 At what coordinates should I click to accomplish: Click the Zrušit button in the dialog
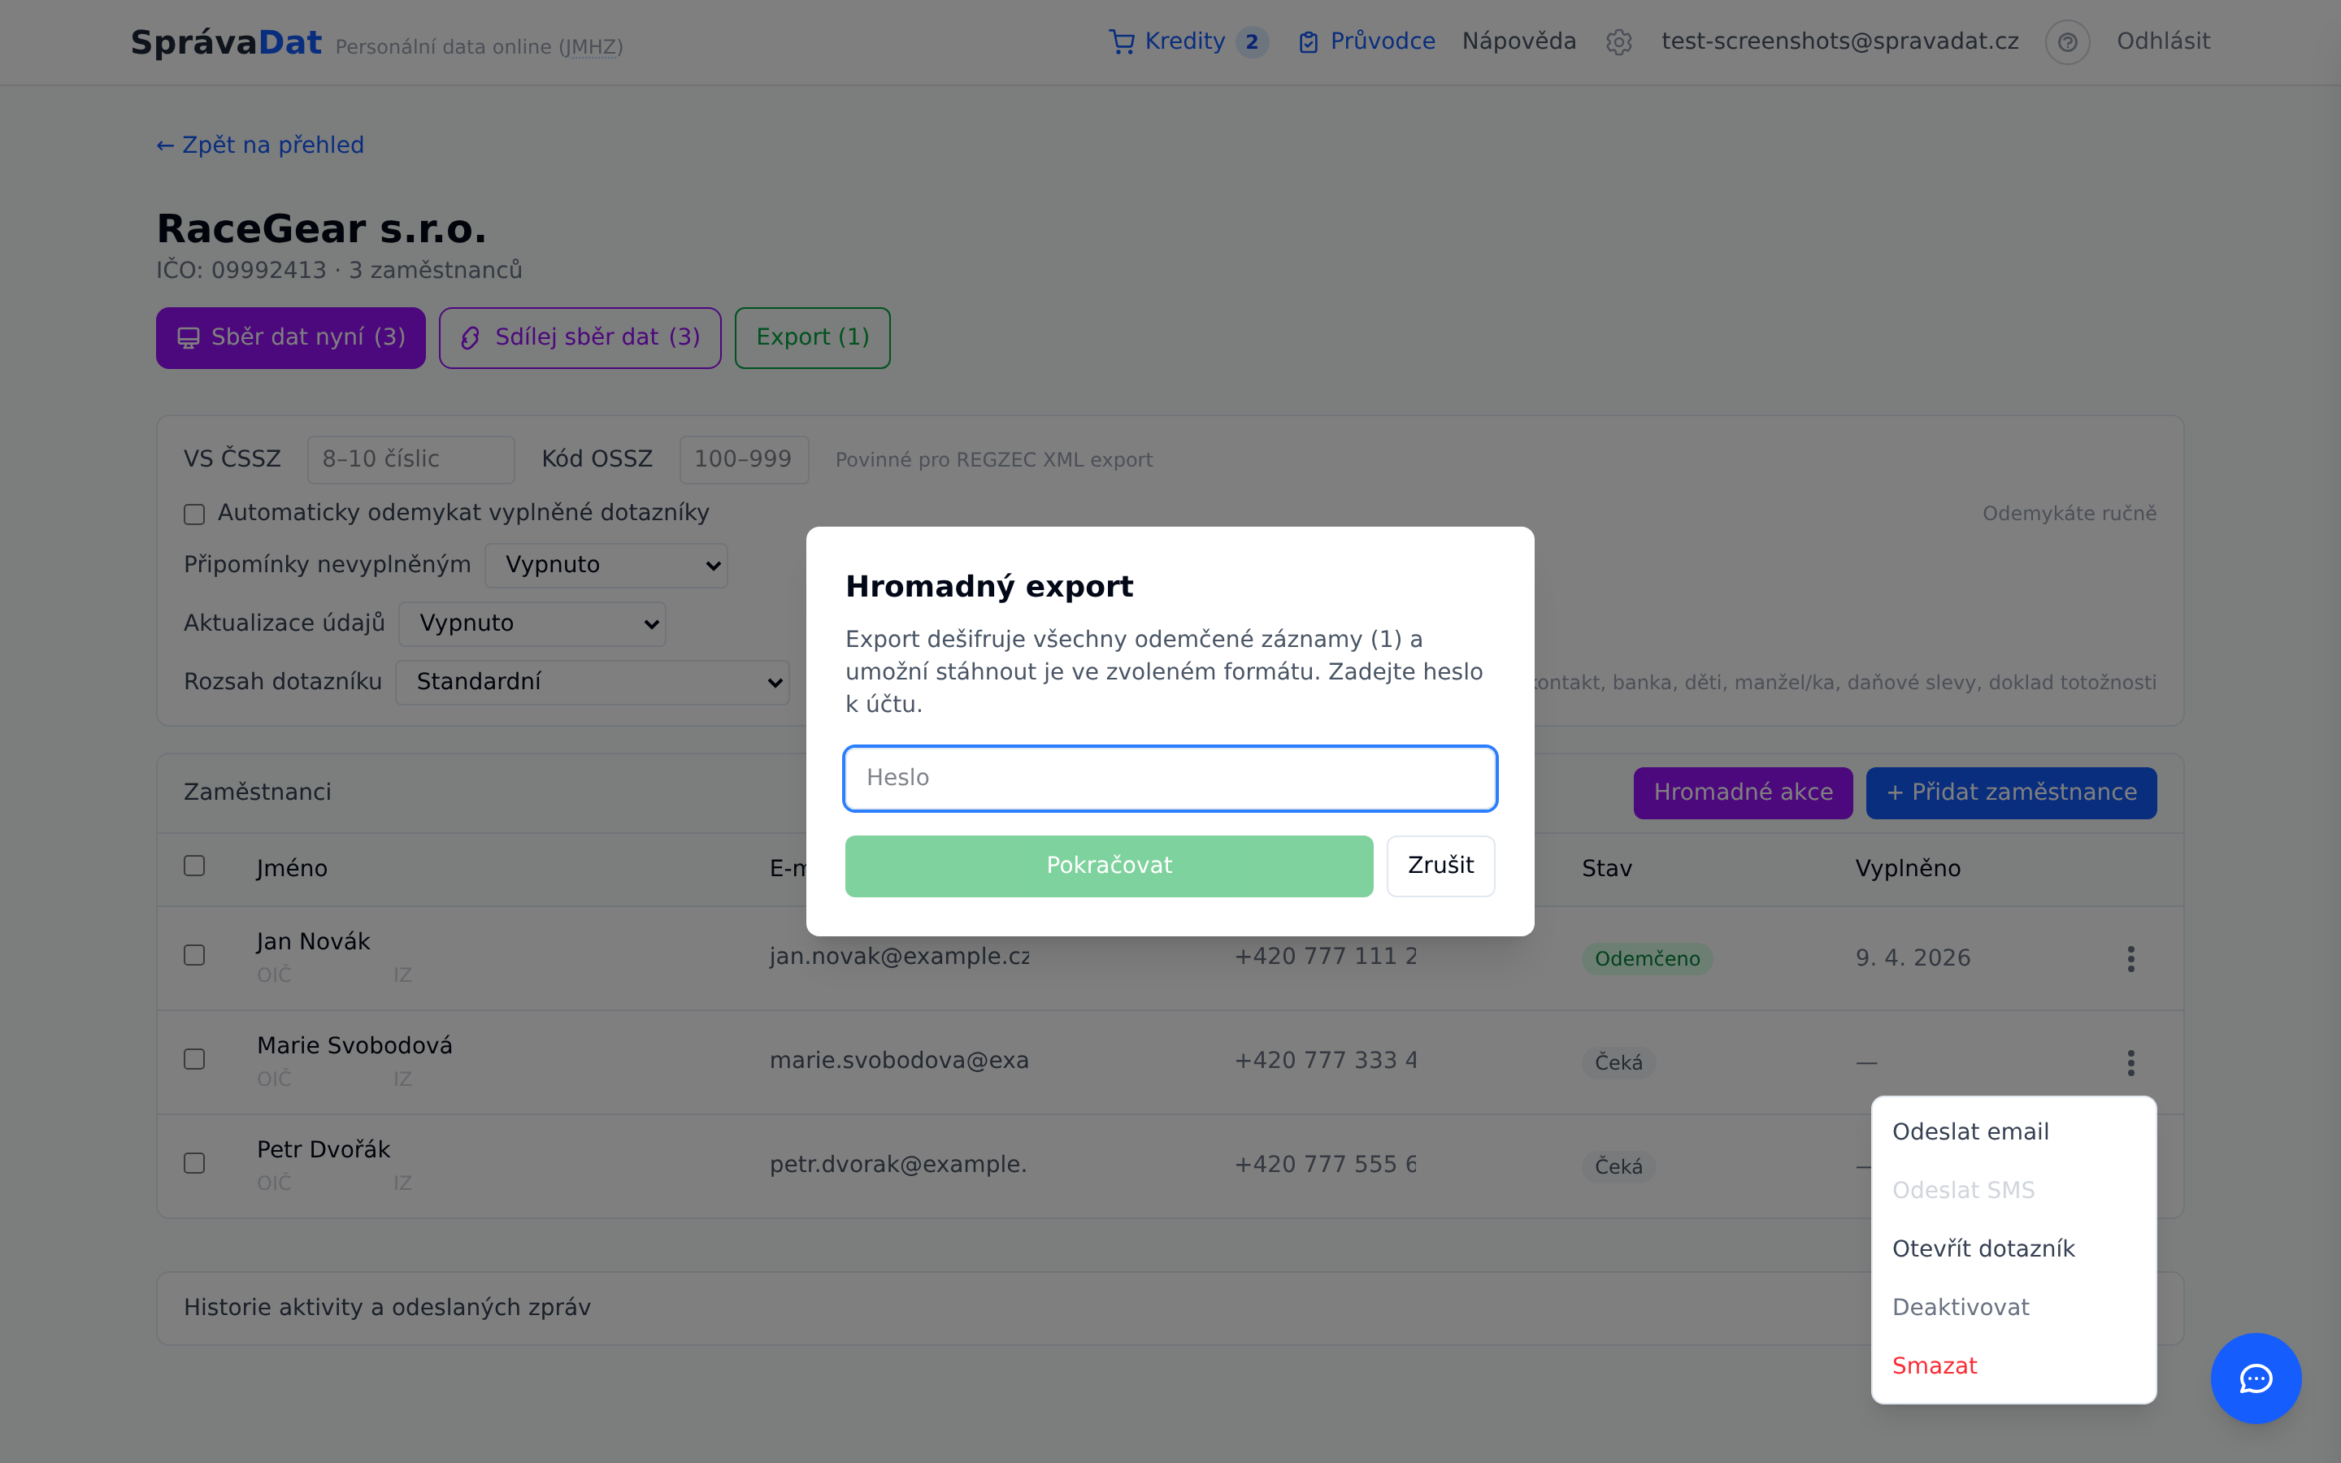point(1440,865)
